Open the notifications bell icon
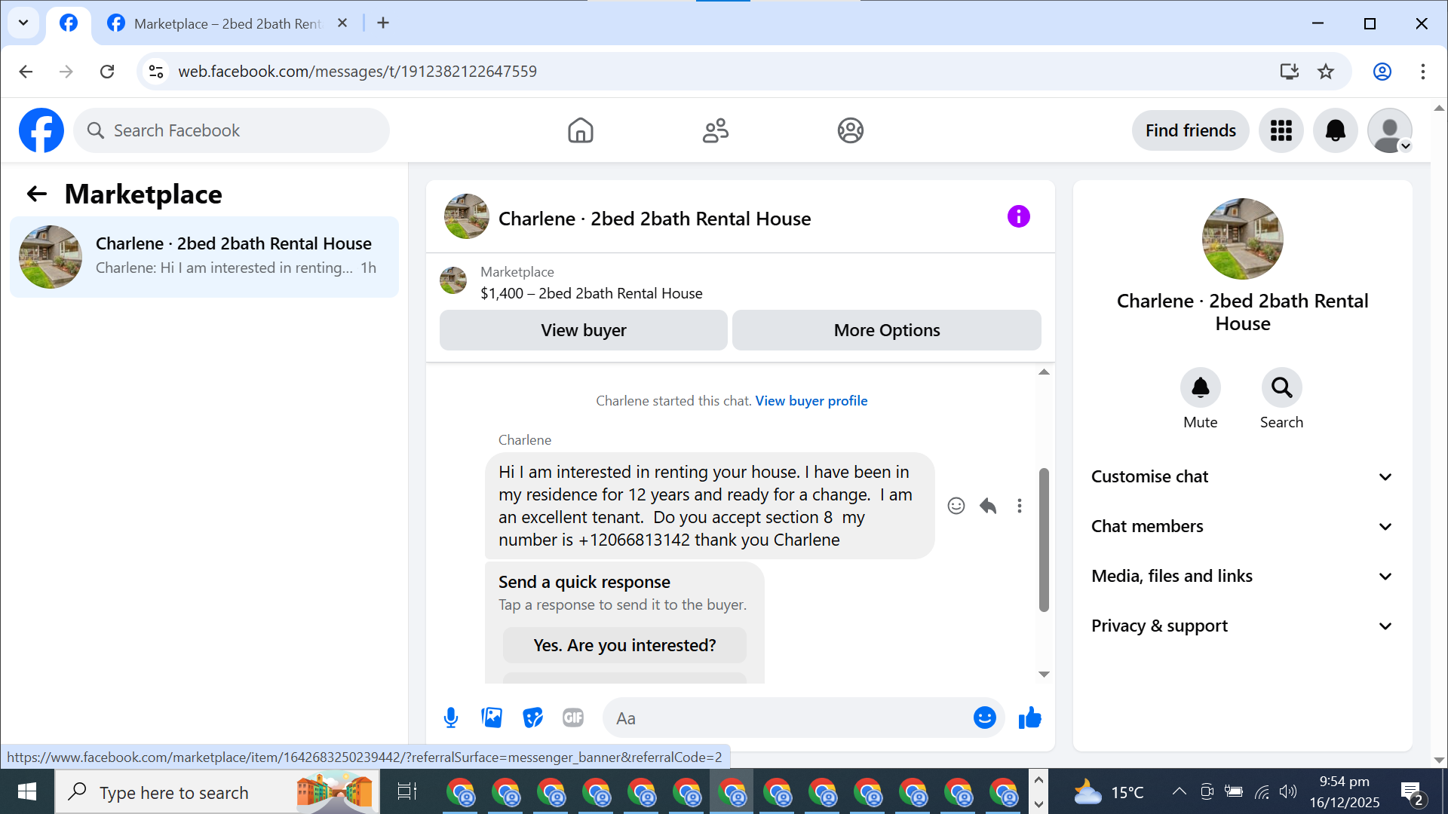 (x=1335, y=130)
